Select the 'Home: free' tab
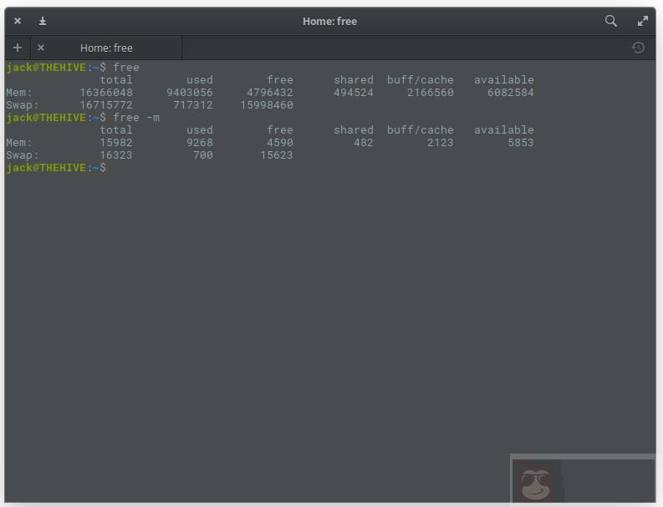This screenshot has width=663, height=507. [106, 48]
